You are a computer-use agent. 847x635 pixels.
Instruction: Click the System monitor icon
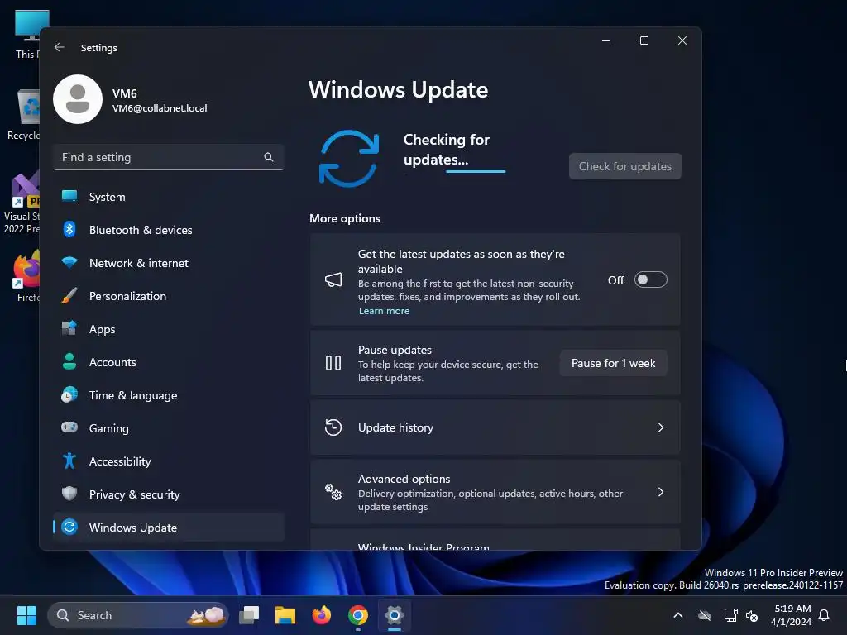pyautogui.click(x=69, y=197)
